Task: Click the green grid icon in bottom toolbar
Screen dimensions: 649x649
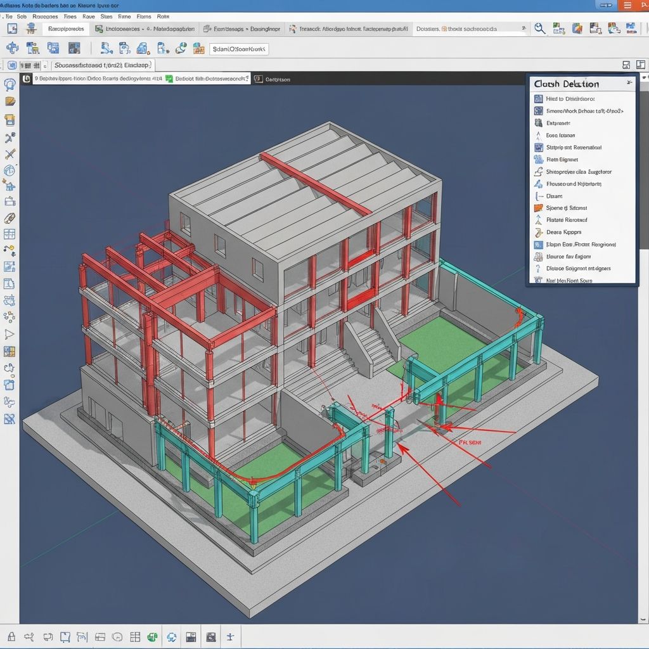Action: pyautogui.click(x=153, y=637)
